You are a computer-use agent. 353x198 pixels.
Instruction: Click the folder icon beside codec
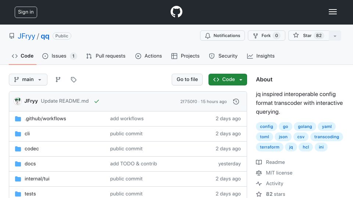pos(18,149)
